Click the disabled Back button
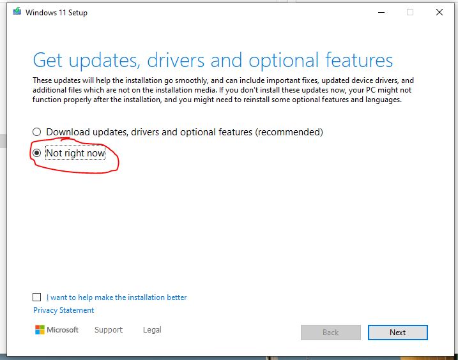This screenshot has height=360, width=458. pos(331,333)
